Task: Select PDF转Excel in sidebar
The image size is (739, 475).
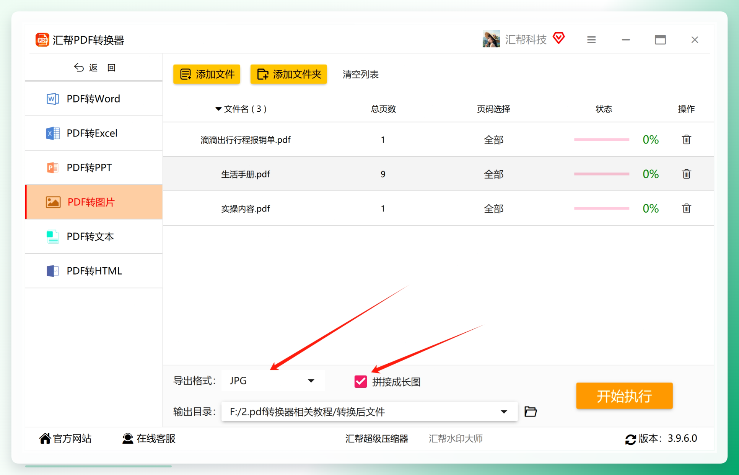Action: tap(94, 133)
